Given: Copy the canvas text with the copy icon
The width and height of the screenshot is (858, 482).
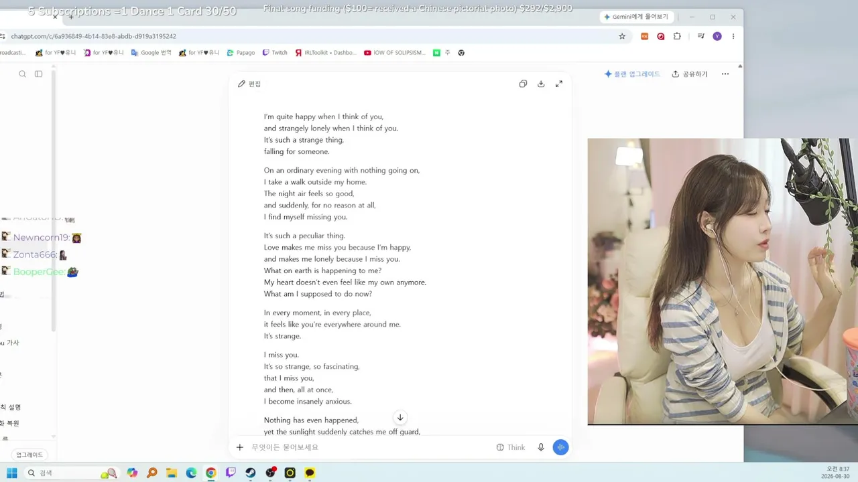Looking at the screenshot, I should click(523, 84).
